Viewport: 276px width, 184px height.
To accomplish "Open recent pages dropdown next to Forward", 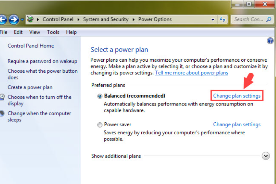I will [22, 20].
